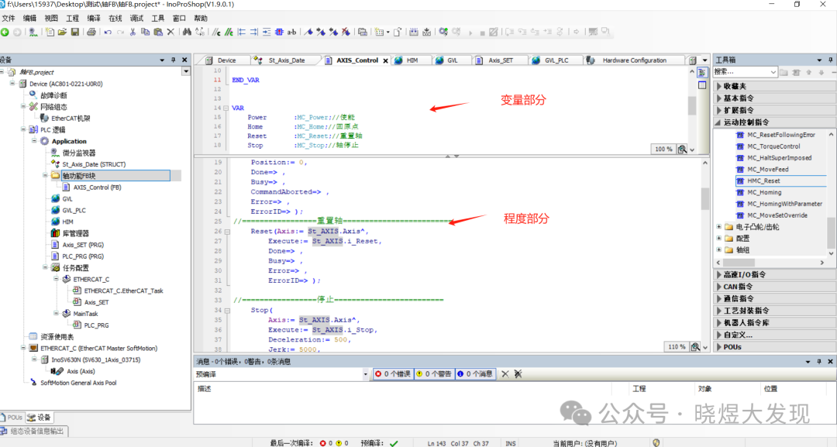Image resolution: width=837 pixels, height=447 pixels.
Task: Click the Cut scissors icon
Action: click(x=133, y=32)
